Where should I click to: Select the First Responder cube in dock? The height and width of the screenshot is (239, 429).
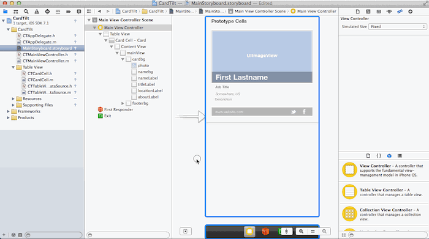265,232
